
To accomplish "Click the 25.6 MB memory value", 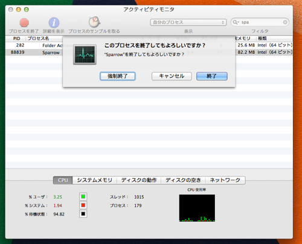I will click(246, 45).
